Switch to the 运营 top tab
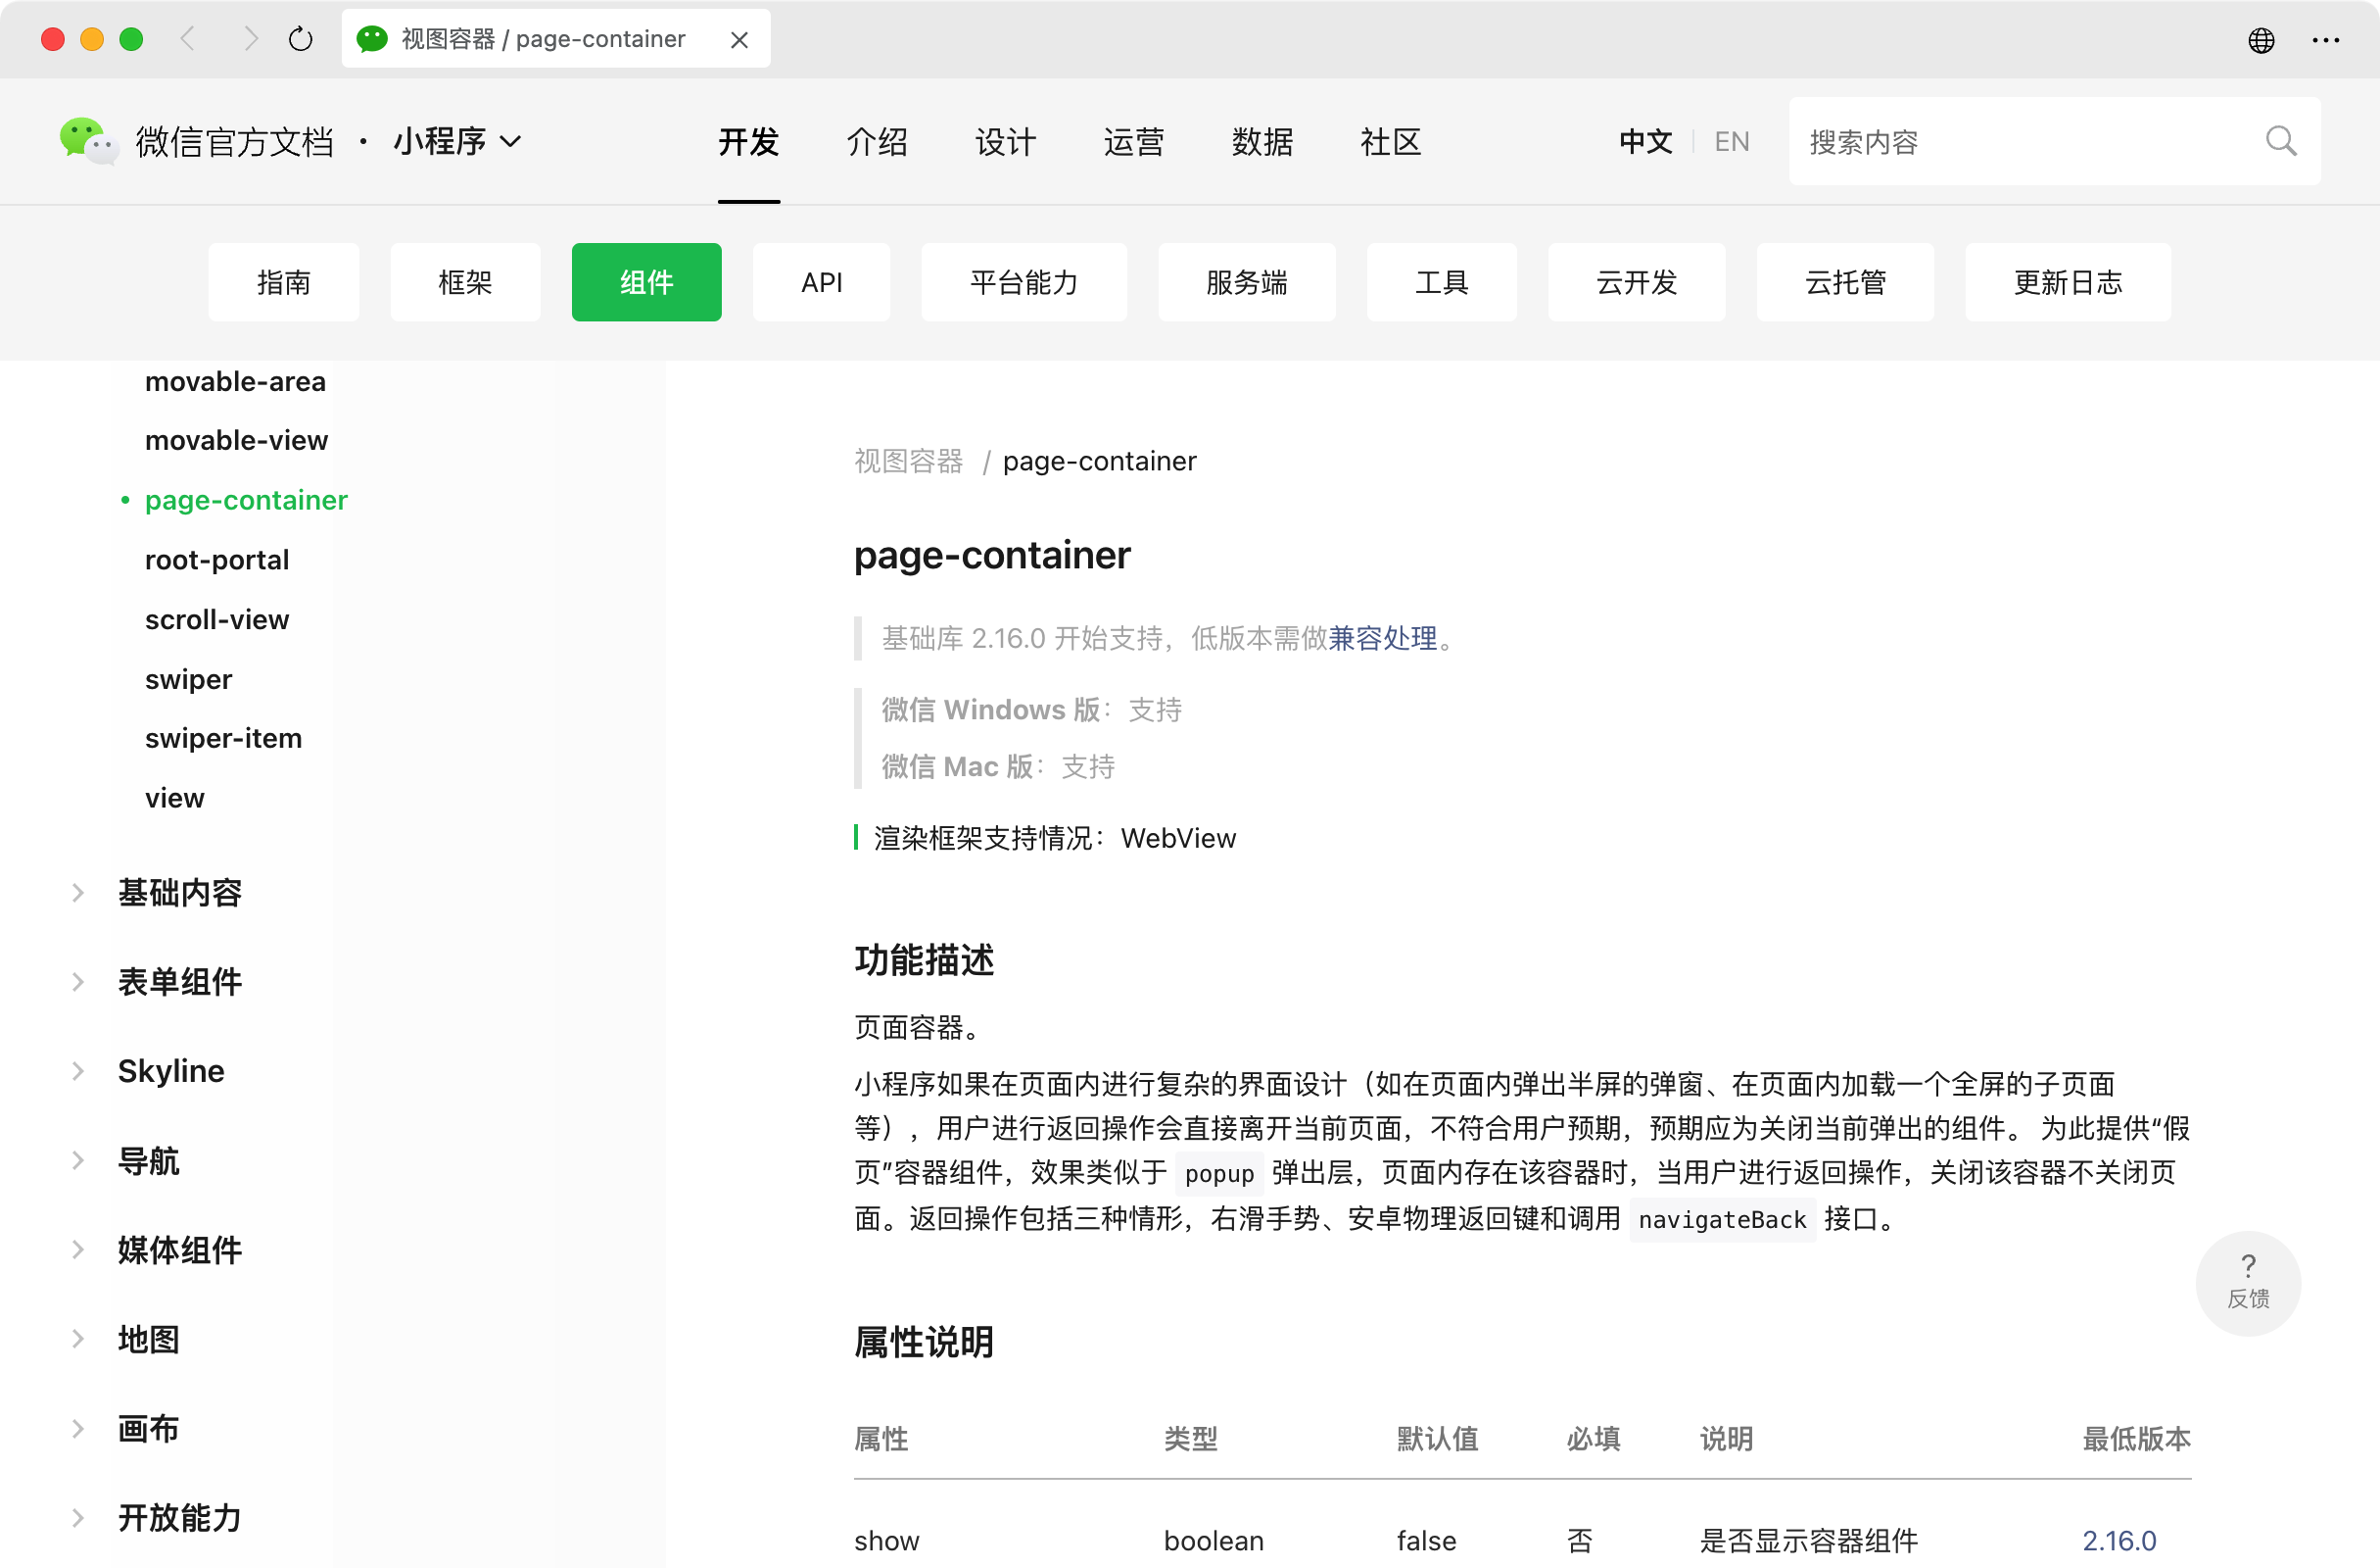Image resolution: width=2380 pixels, height=1568 pixels. click(1134, 141)
